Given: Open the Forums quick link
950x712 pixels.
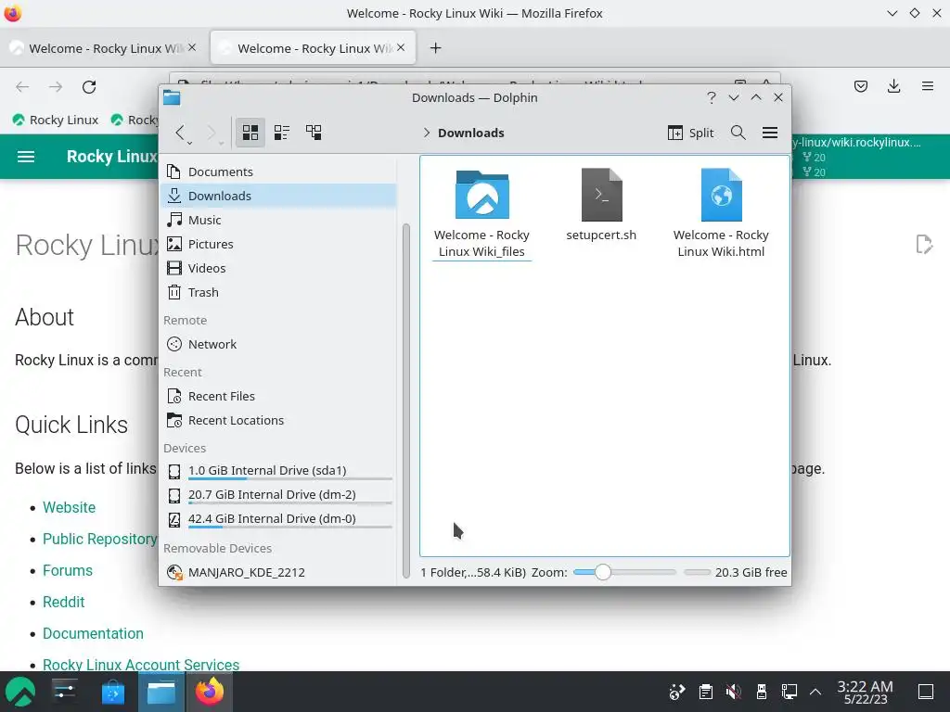Looking at the screenshot, I should point(67,570).
